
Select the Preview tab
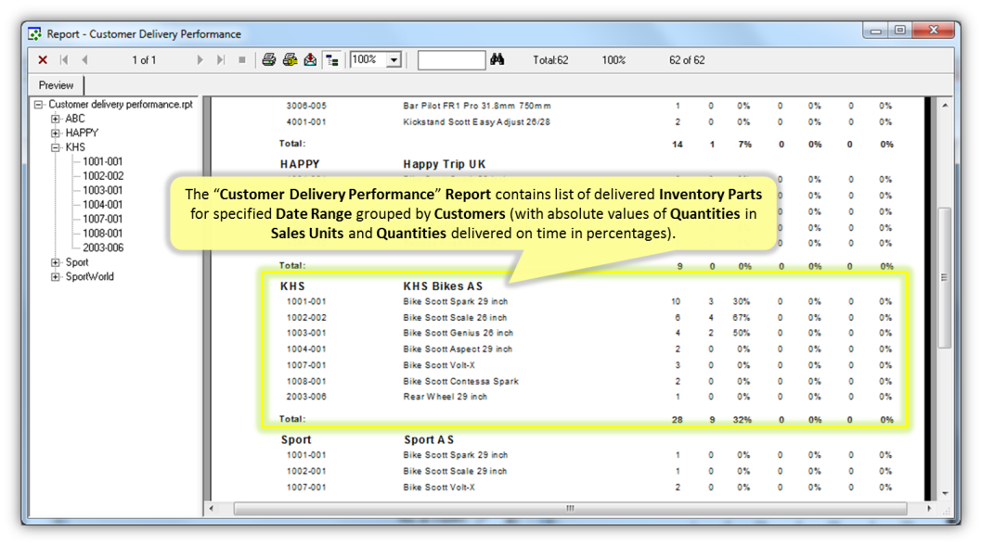(56, 85)
